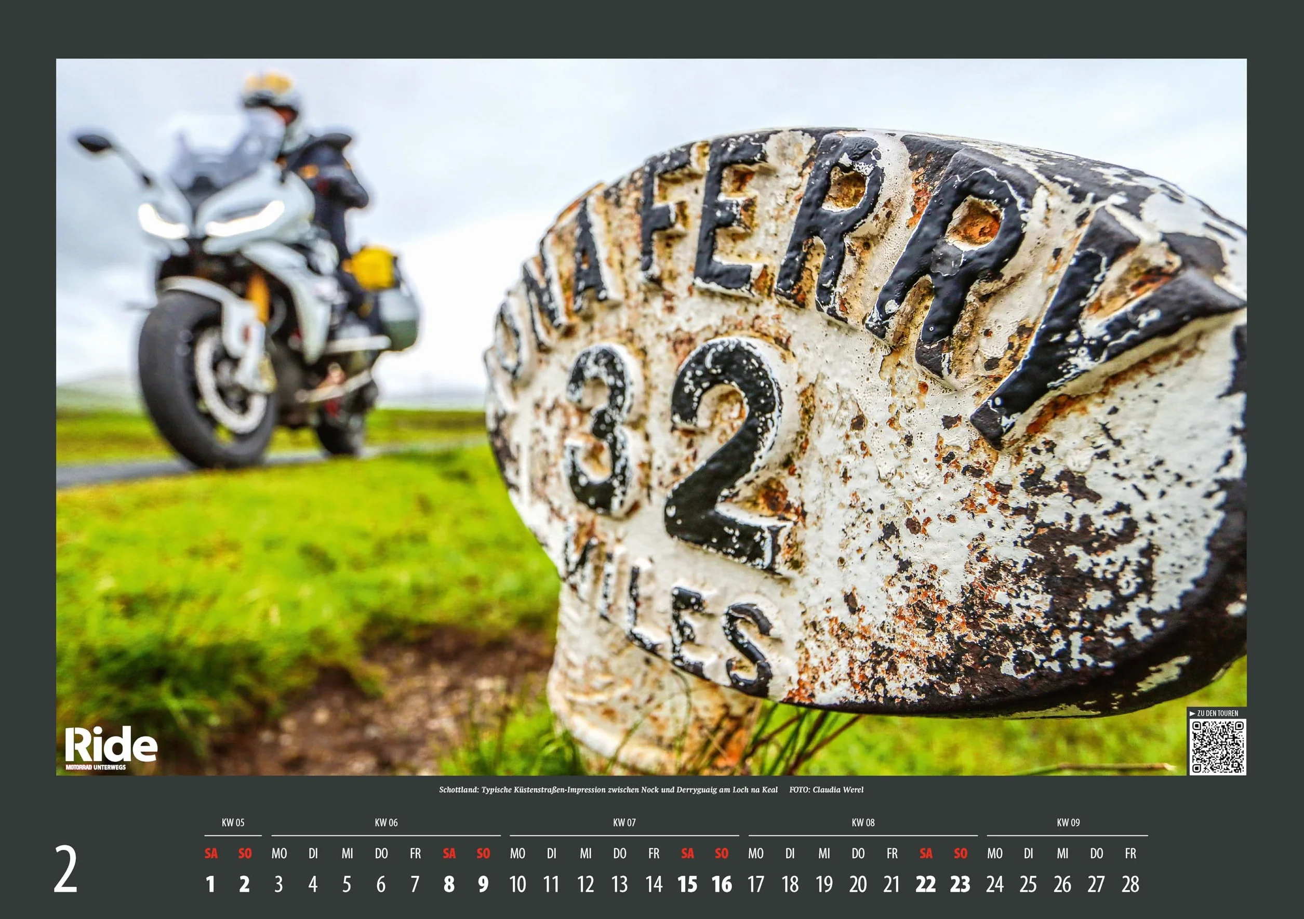Click the red SO label above date 16
Viewport: 1304px width, 919px height.
click(x=722, y=854)
